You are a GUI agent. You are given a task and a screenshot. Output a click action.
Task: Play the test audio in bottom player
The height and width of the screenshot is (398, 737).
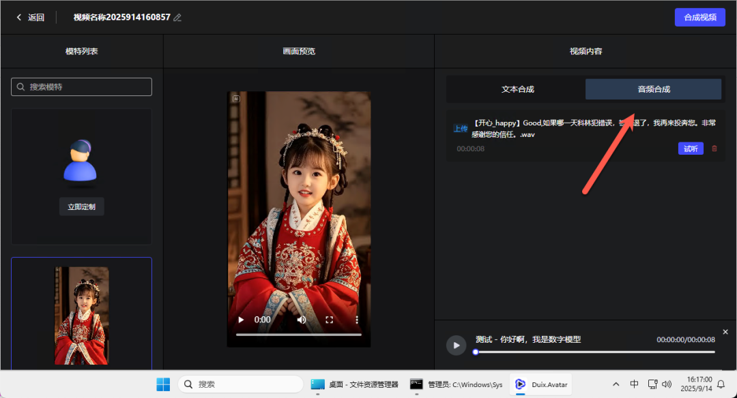pyautogui.click(x=456, y=345)
